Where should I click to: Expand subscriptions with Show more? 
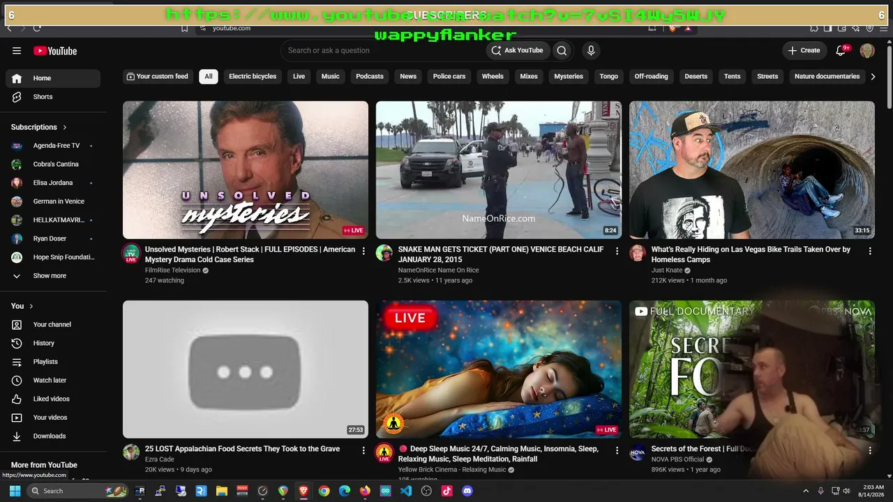point(53,276)
